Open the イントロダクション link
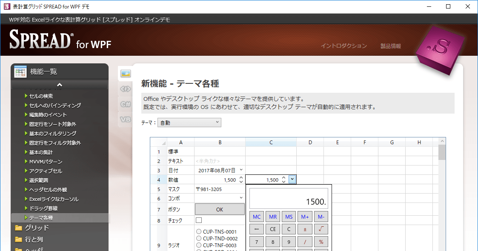The image size is (478, 251). pos(343,46)
